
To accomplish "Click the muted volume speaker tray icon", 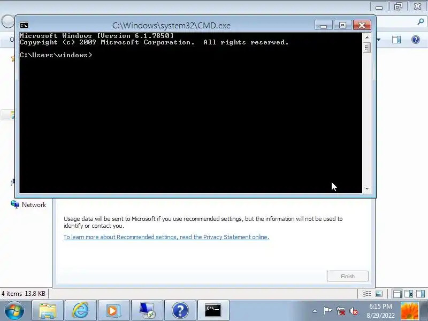I will [x=354, y=311].
